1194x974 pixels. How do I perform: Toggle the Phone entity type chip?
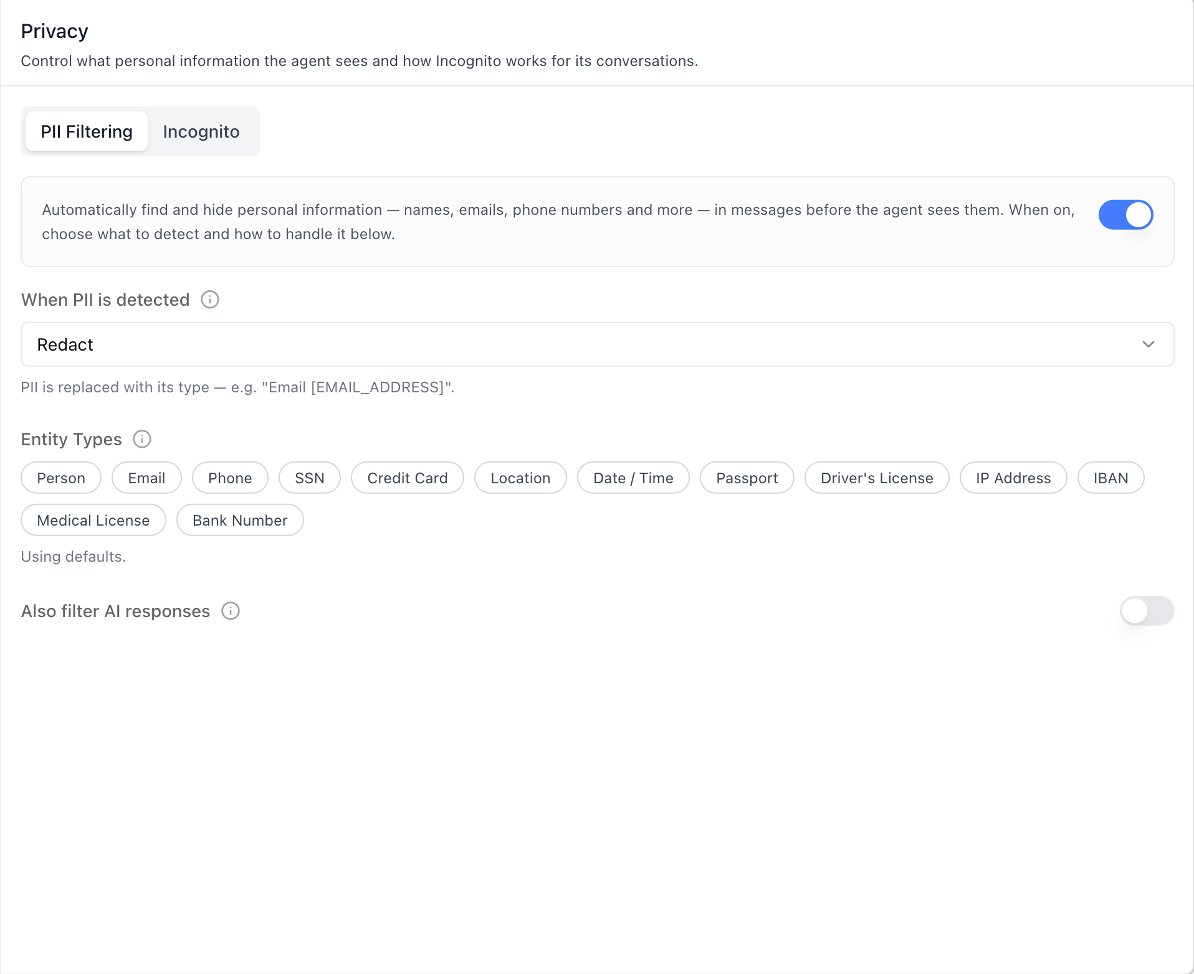230,478
